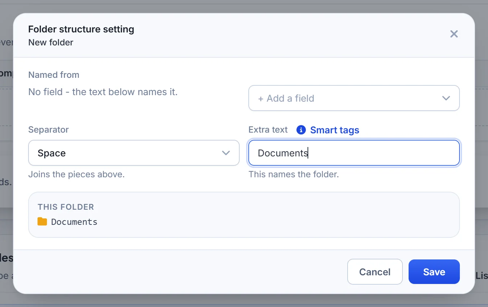Click the 'THIS FOLDER' preview heading
This screenshot has width=488, height=307.
tap(66, 207)
